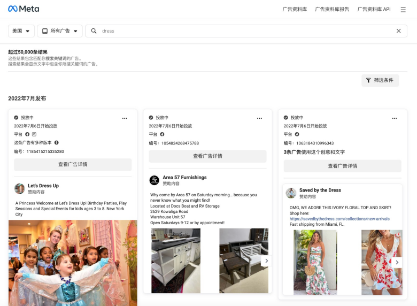Go to 广告资料库报告 nav item
Image resolution: width=417 pixels, height=306 pixels.
(x=332, y=9)
